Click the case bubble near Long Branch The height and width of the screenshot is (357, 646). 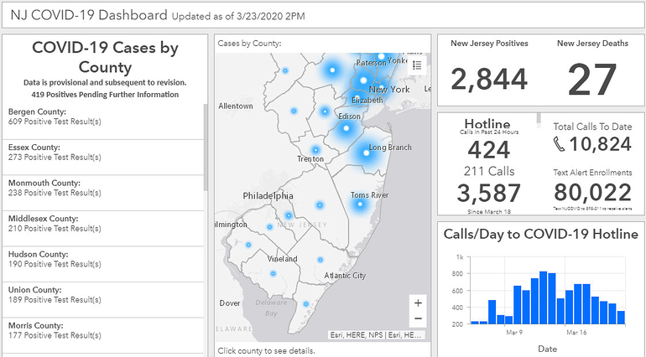click(x=365, y=153)
